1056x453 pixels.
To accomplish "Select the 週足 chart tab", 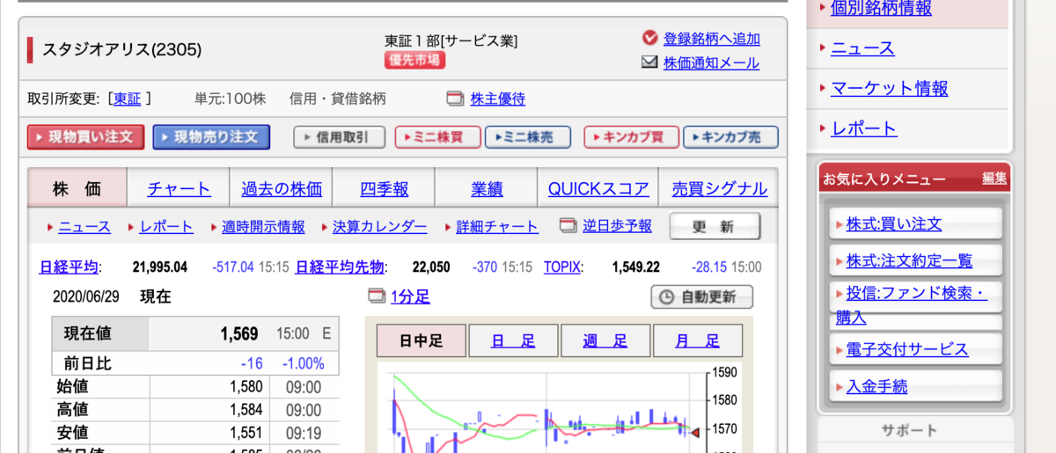I will (605, 341).
